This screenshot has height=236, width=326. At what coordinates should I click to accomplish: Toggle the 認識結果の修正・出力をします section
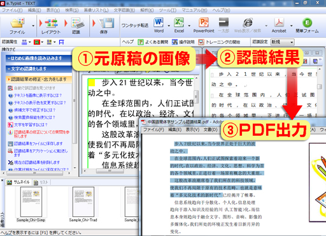39,79
